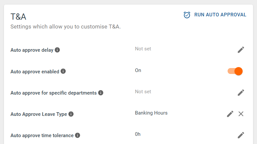This screenshot has width=257, height=144.
Task: View info about Auto Approve Leave Type
Action: [x=71, y=114]
